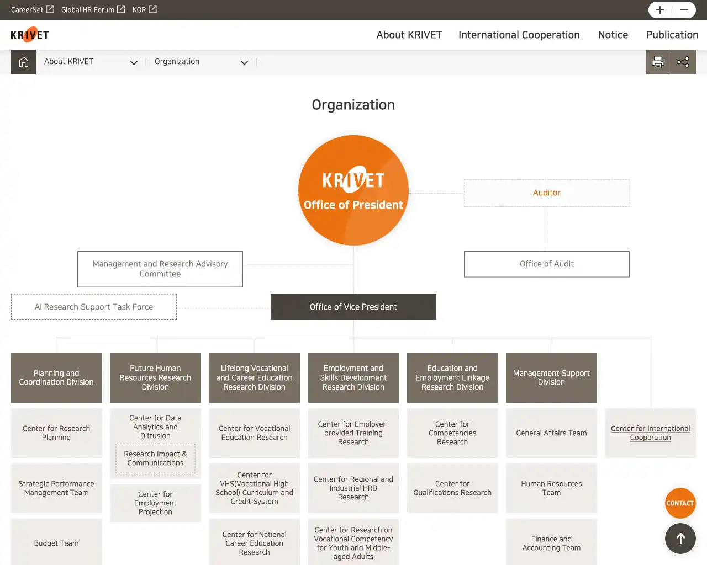
Task: Select Center for National Career Education Research
Action: (255, 543)
